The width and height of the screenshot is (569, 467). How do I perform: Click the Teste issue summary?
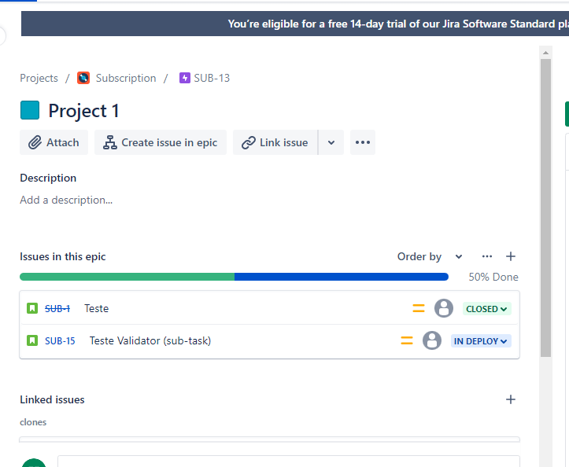coord(97,308)
